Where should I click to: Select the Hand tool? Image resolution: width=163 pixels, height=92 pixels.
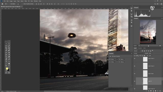tap(9, 64)
